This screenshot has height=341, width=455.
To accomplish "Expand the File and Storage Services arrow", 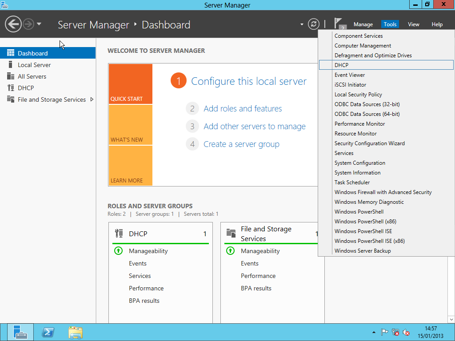I will pyautogui.click(x=92, y=99).
